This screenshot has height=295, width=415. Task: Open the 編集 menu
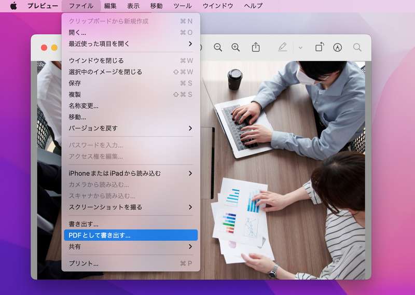tap(110, 6)
